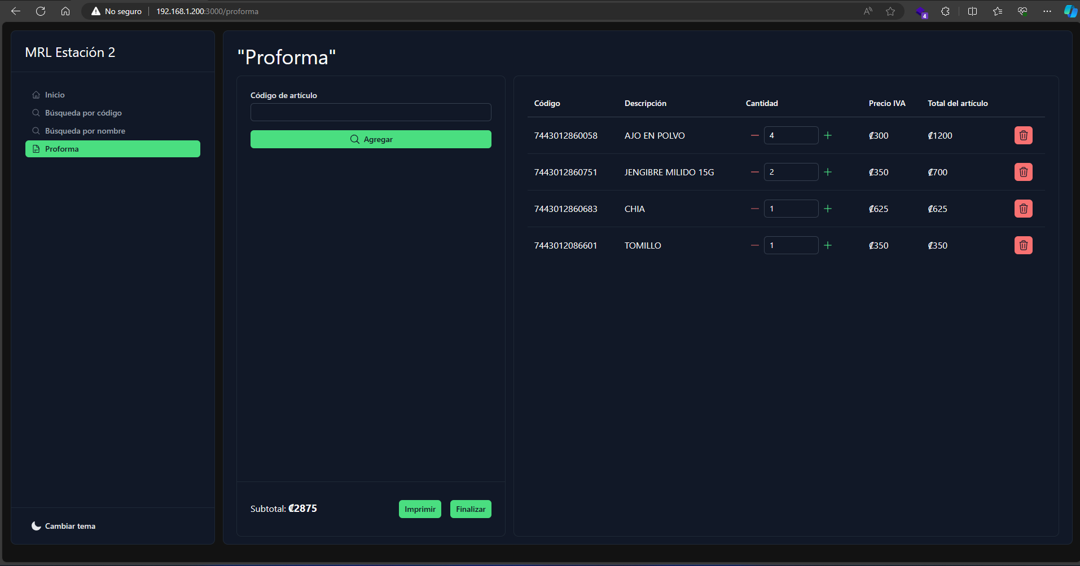Delete the TOMILLO row

[1023, 245]
